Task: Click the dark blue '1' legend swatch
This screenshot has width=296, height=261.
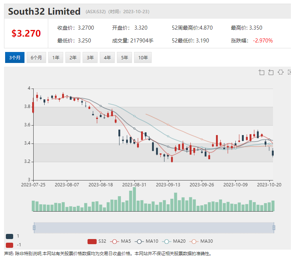Action: tap(10, 236)
